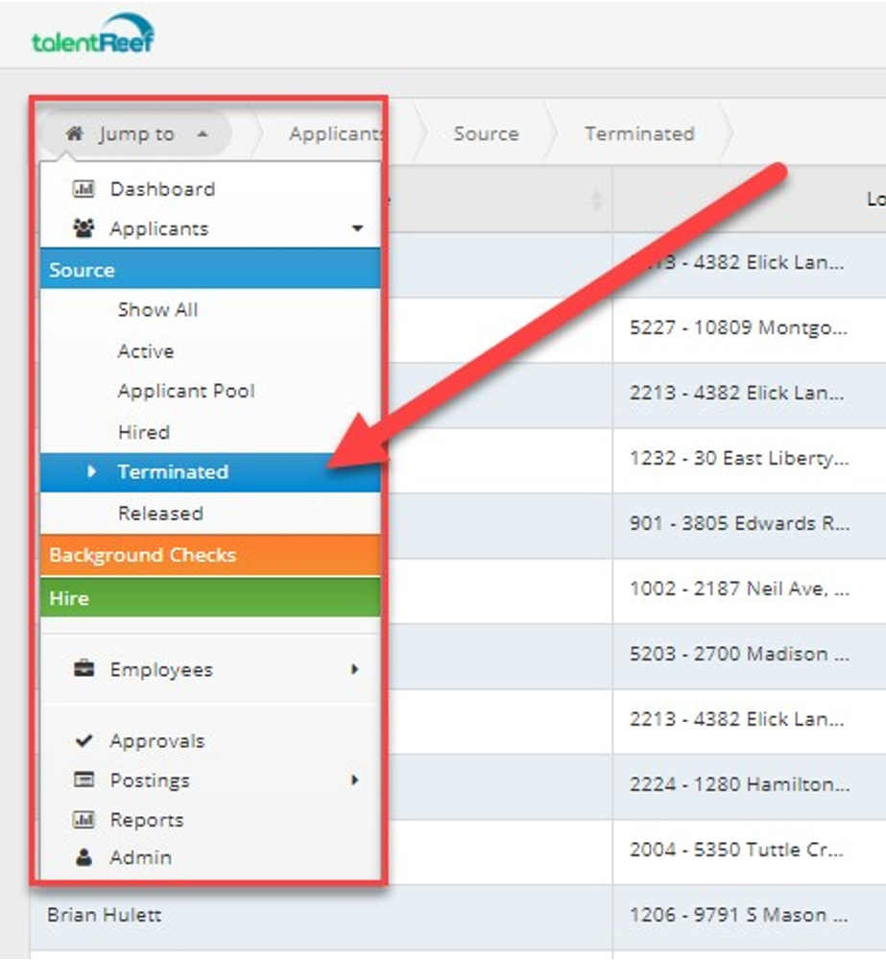
Task: Click the Employees briefcase icon
Action: tap(84, 669)
